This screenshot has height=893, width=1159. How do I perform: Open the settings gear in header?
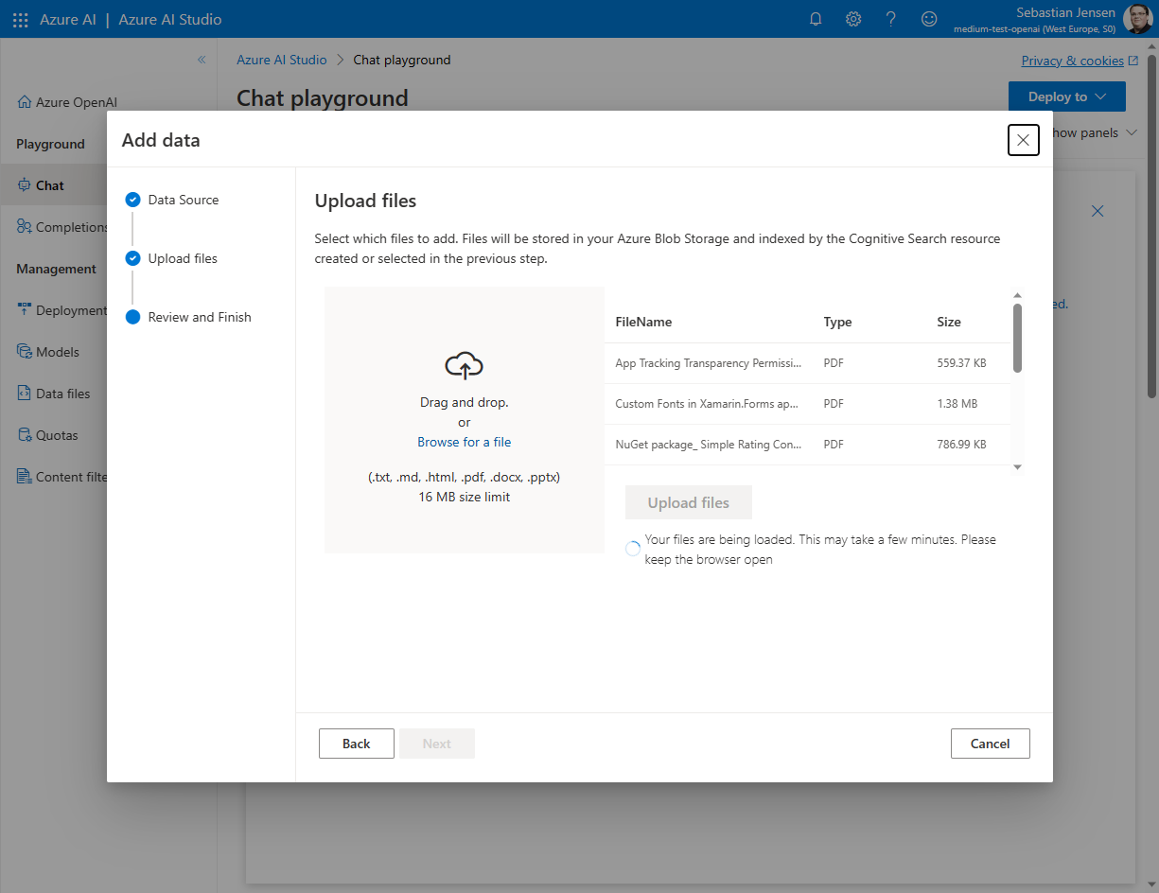pos(853,19)
